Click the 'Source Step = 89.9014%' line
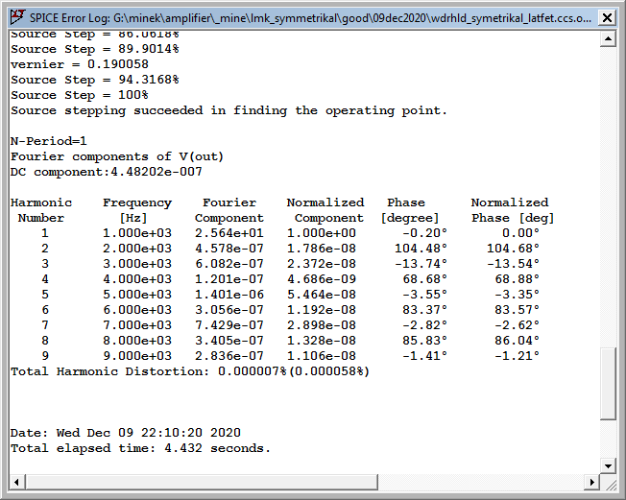Viewport: 626px width, 500px height. 95,49
